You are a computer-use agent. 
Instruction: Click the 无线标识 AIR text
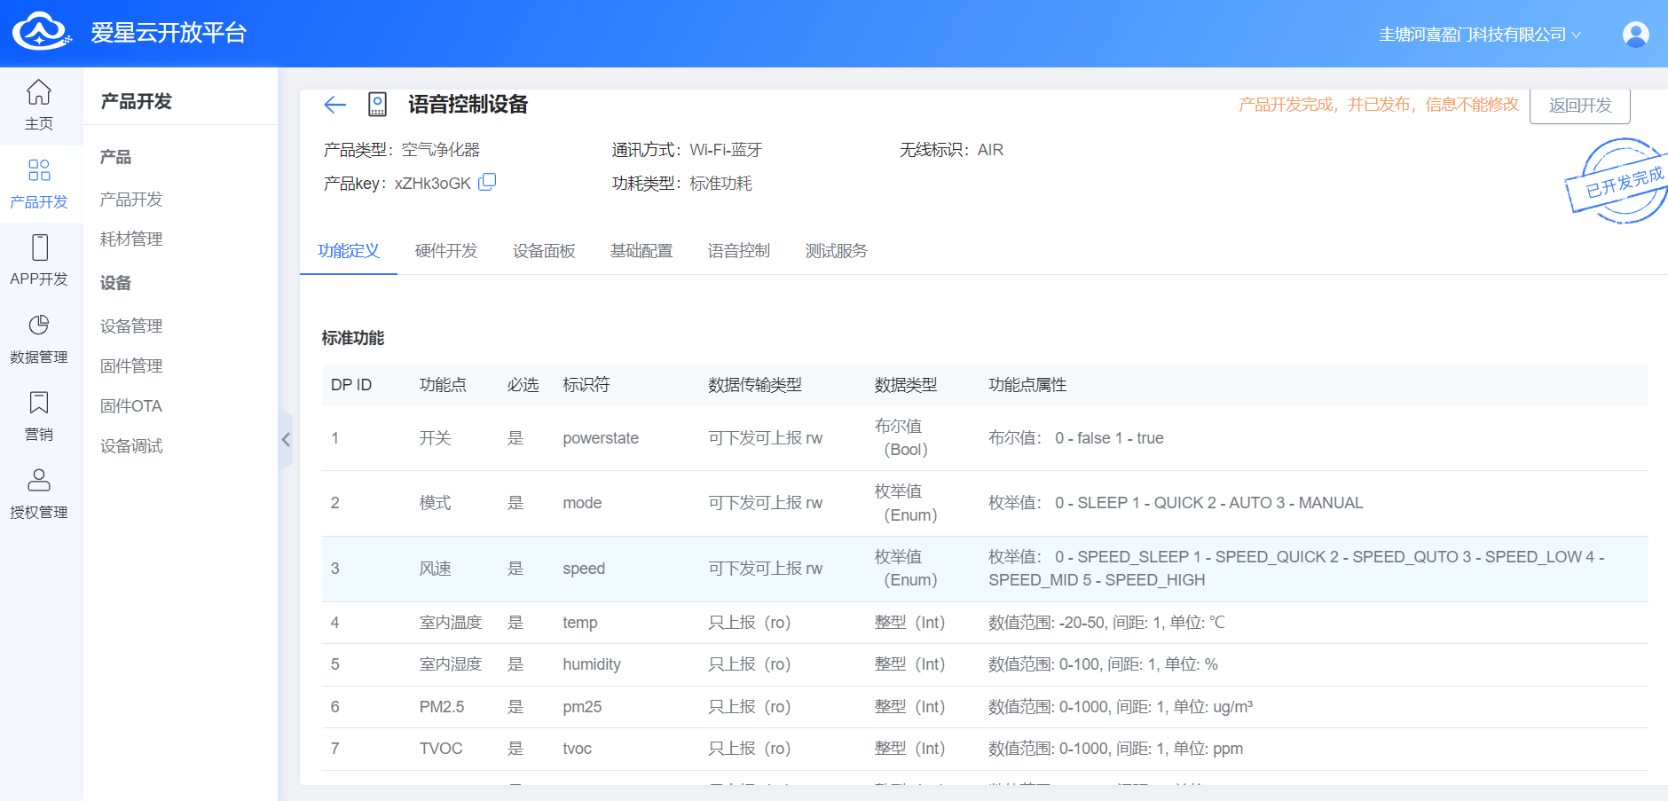[x=951, y=150]
